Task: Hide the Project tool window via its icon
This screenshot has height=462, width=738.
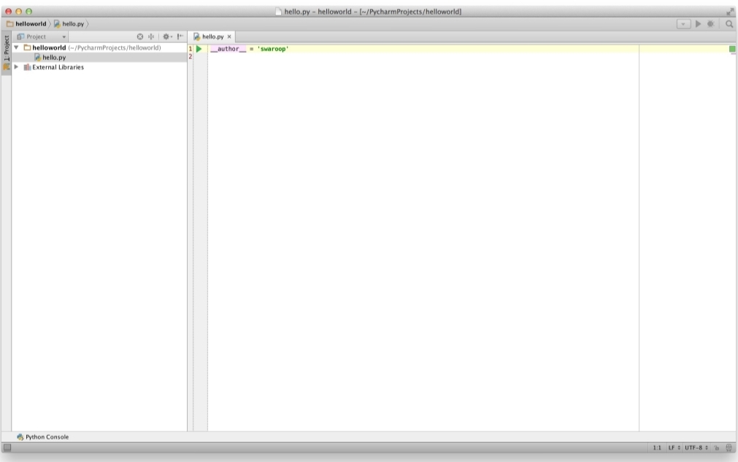Action: pyautogui.click(x=181, y=36)
